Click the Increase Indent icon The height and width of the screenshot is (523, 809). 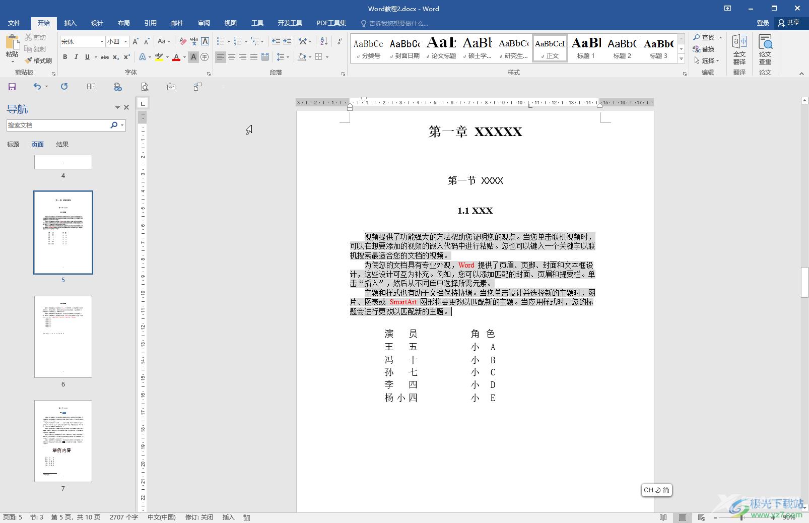pos(287,41)
